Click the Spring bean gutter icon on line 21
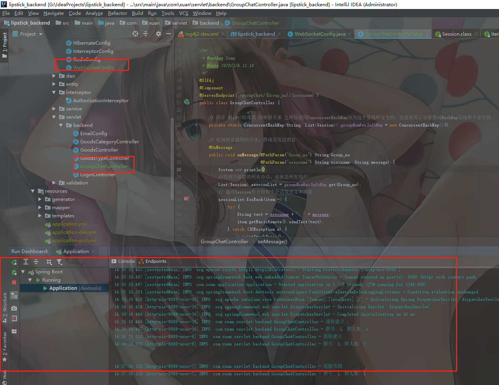This screenshot has width=499, height=385. pyautogui.click(x=187, y=102)
